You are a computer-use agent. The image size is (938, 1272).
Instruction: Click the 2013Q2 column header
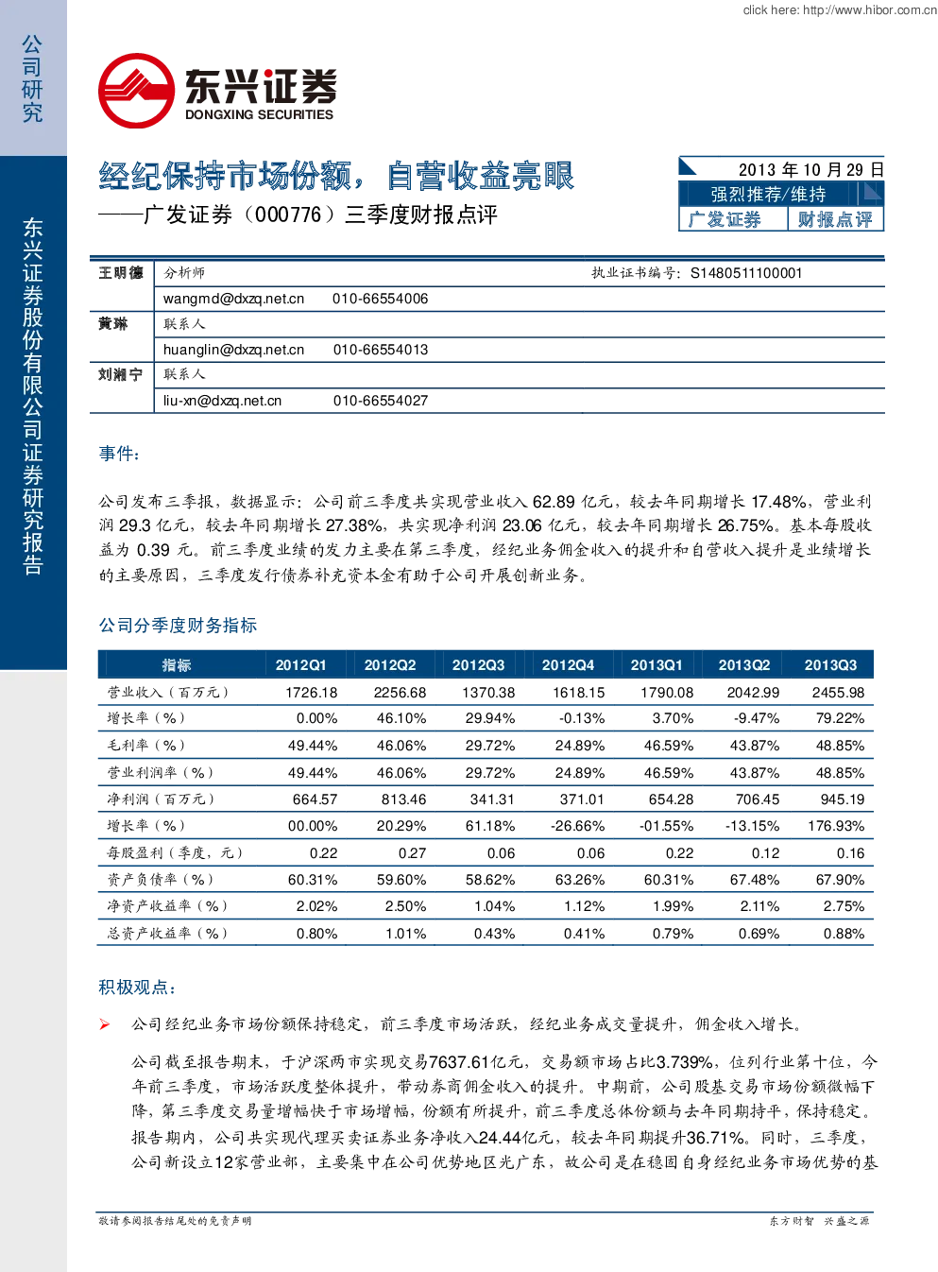click(744, 665)
